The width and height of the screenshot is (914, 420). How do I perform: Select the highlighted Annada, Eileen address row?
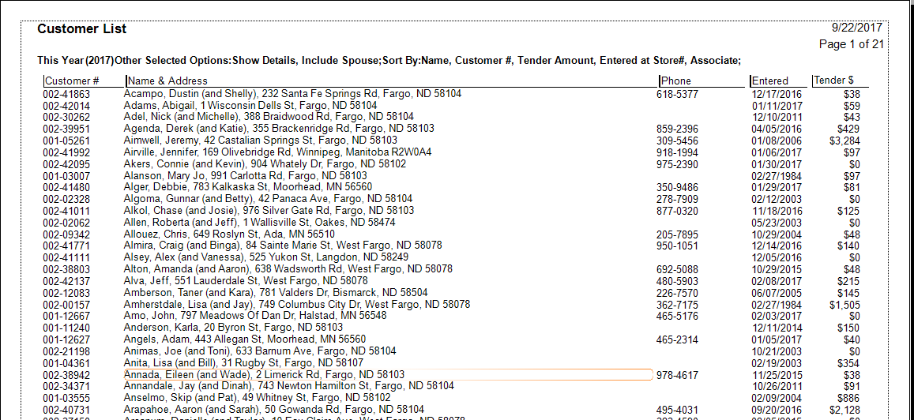click(265, 374)
